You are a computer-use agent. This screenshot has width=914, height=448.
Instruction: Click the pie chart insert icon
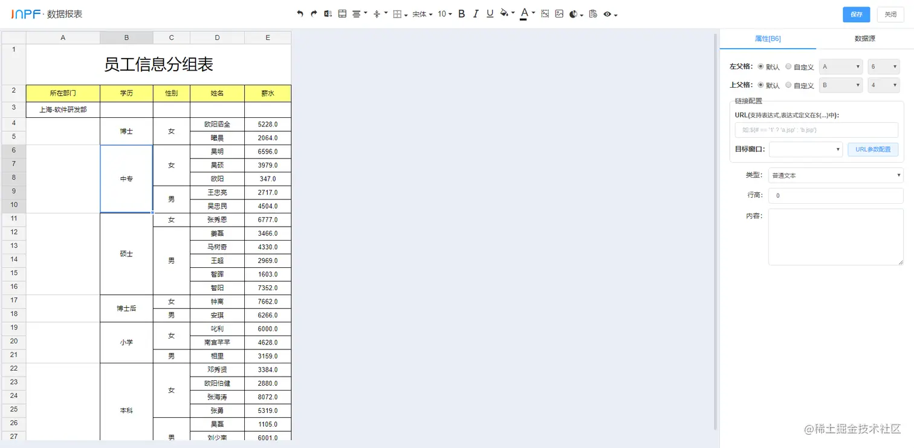tap(574, 14)
